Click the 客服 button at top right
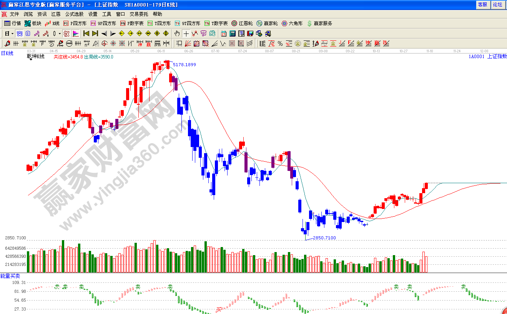Screen dimensions: 507x314 pos(482,5)
